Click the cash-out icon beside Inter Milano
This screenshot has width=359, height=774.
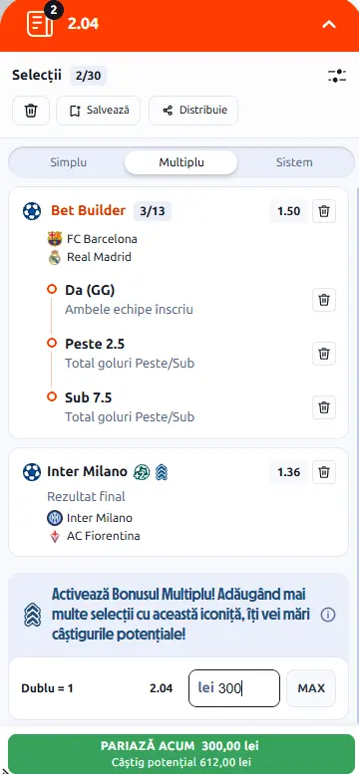(142, 472)
